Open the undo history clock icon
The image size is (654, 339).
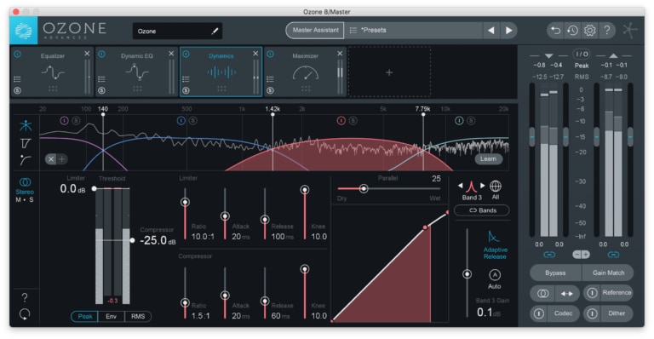pyautogui.click(x=572, y=30)
